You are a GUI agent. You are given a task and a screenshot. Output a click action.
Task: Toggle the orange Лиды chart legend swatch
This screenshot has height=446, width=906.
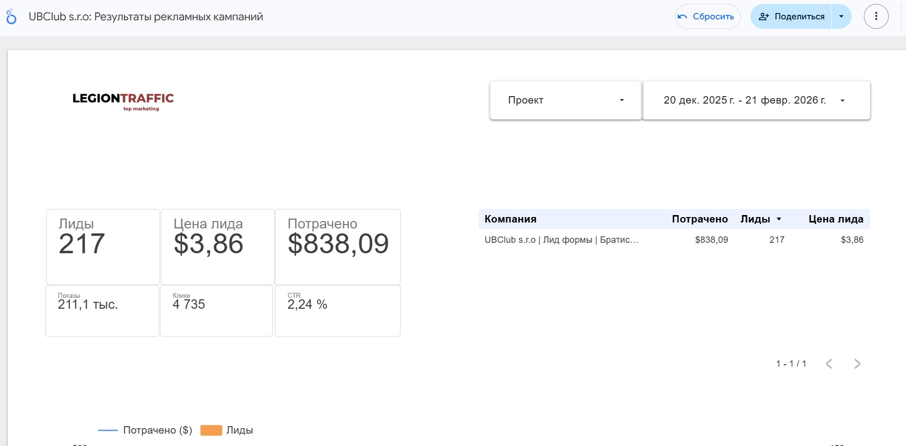coord(211,430)
